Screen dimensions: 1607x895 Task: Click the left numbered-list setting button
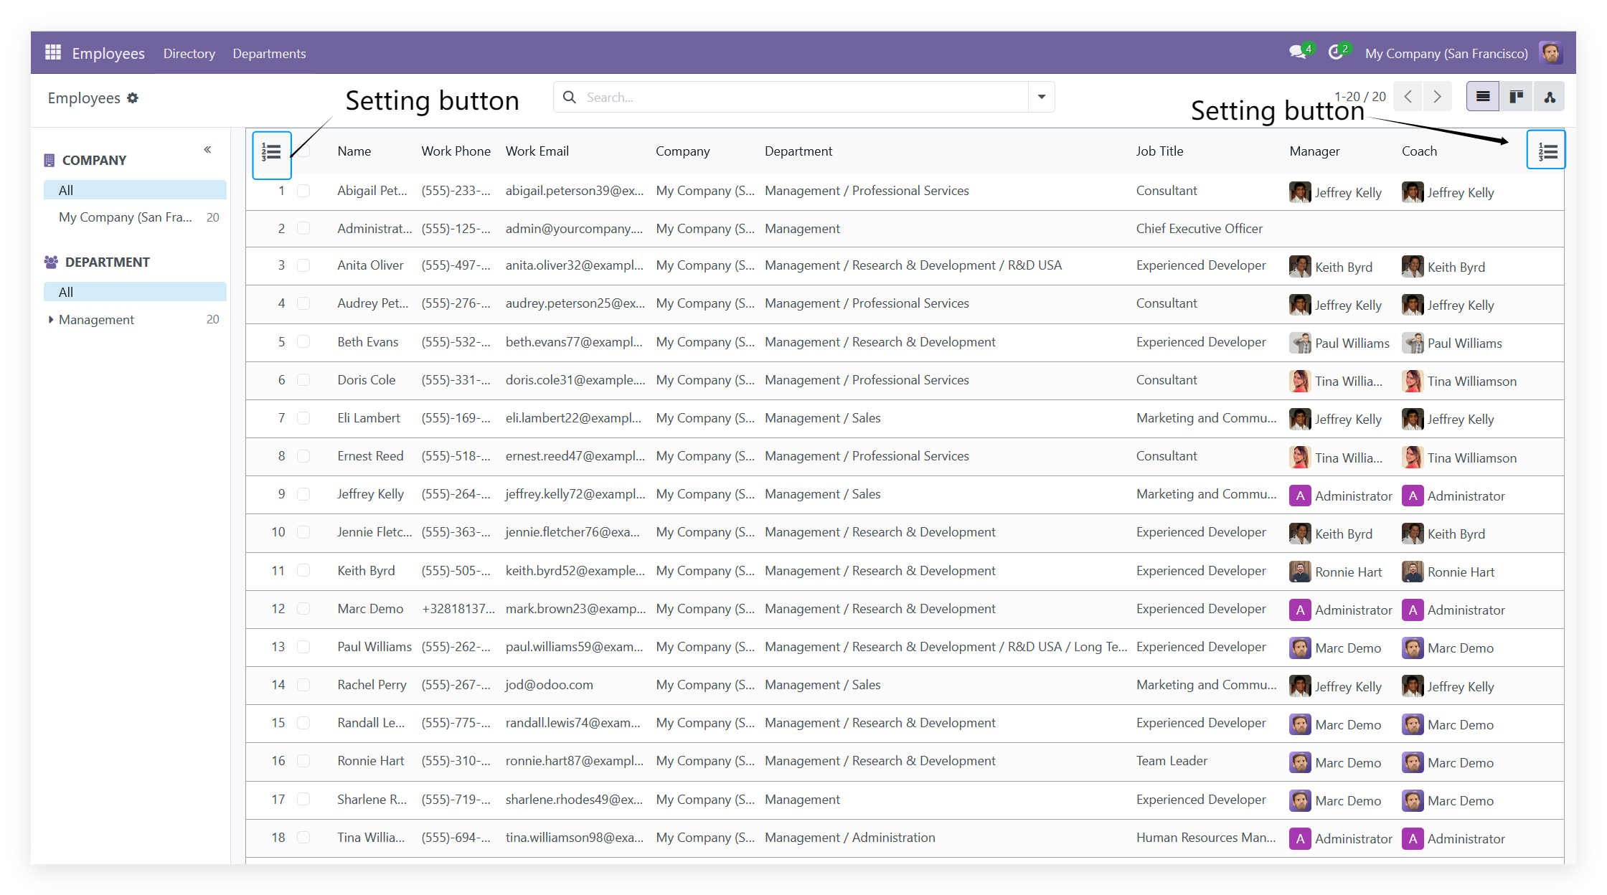coord(271,152)
